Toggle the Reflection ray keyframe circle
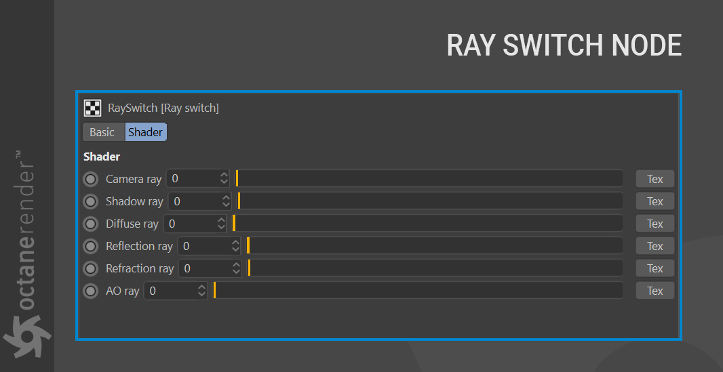Viewport: 723px width, 372px height. coord(90,247)
